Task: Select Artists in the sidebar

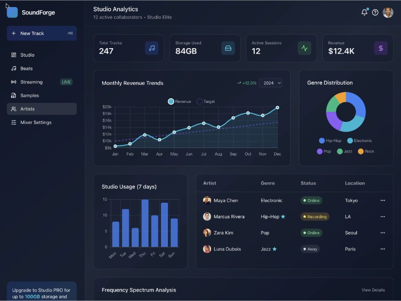Action: click(42, 109)
